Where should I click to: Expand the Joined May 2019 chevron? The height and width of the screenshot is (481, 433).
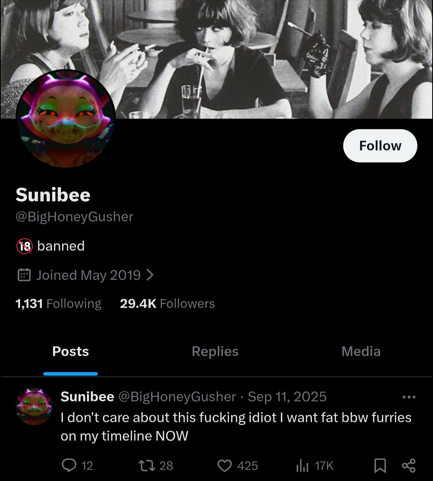click(150, 275)
